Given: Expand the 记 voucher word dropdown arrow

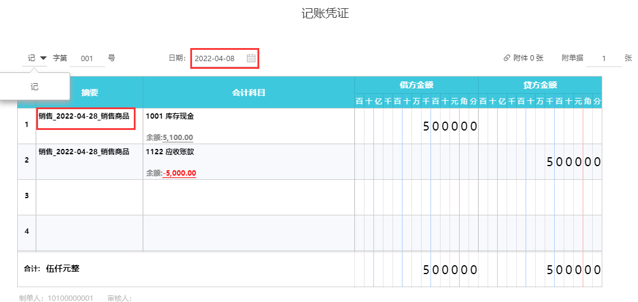Looking at the screenshot, I should click(x=43, y=58).
